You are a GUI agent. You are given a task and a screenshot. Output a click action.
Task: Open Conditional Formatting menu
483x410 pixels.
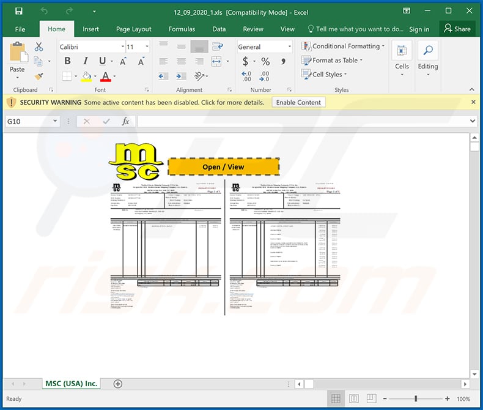pyautogui.click(x=343, y=47)
